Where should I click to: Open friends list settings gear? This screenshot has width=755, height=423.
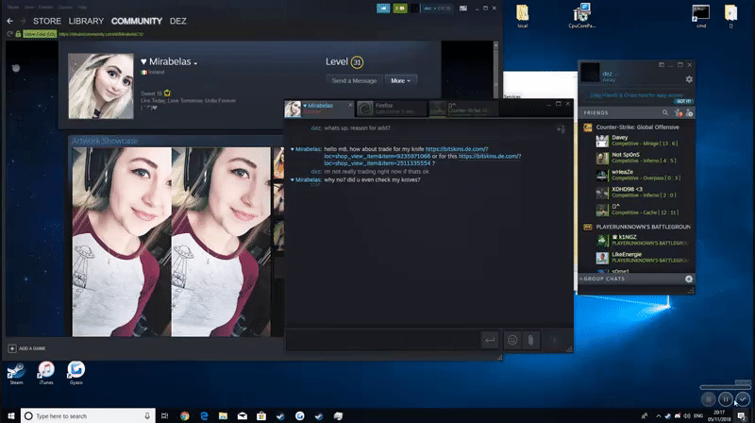(689, 79)
